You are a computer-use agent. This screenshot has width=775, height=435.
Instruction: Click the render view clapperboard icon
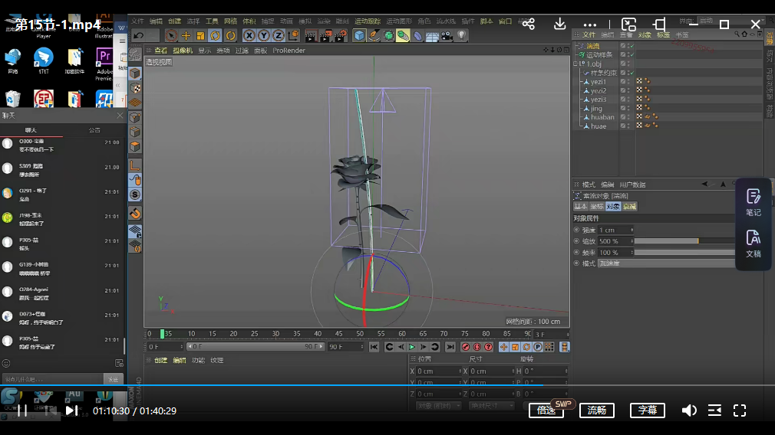[x=311, y=35]
